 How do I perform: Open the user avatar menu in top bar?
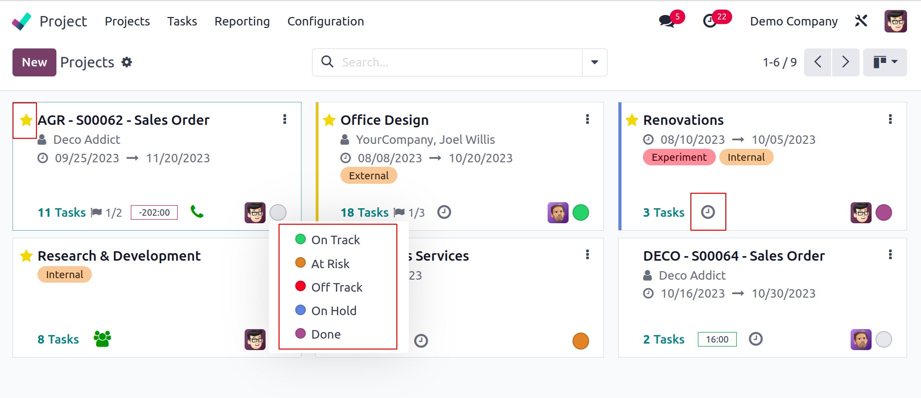896,21
